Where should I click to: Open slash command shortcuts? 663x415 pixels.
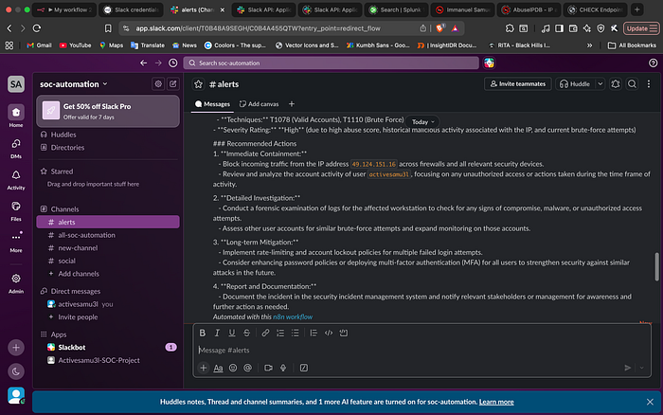pyautogui.click(x=304, y=368)
